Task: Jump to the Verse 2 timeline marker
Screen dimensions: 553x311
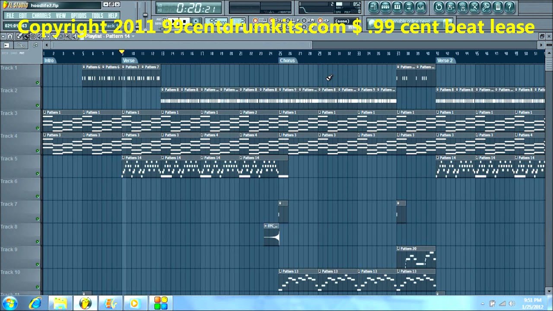Action: point(445,60)
